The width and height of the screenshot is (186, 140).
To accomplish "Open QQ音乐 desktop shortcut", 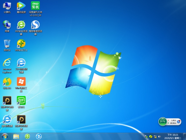I will pyautogui.click(x=7, y=83).
